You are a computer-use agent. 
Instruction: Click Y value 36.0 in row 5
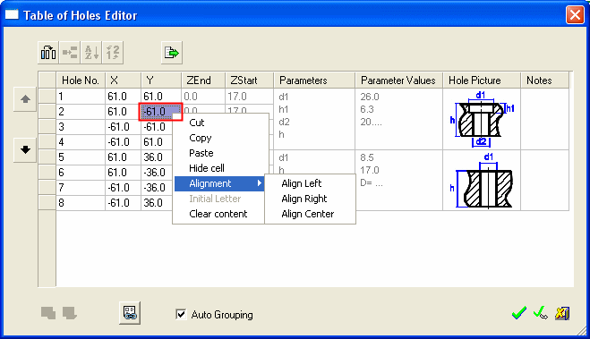(158, 157)
